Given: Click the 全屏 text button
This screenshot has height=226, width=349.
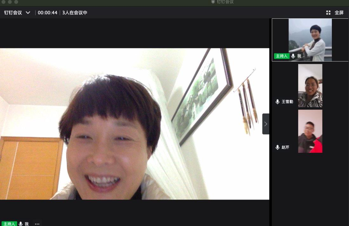Looking at the screenshot, I should click(x=339, y=13).
